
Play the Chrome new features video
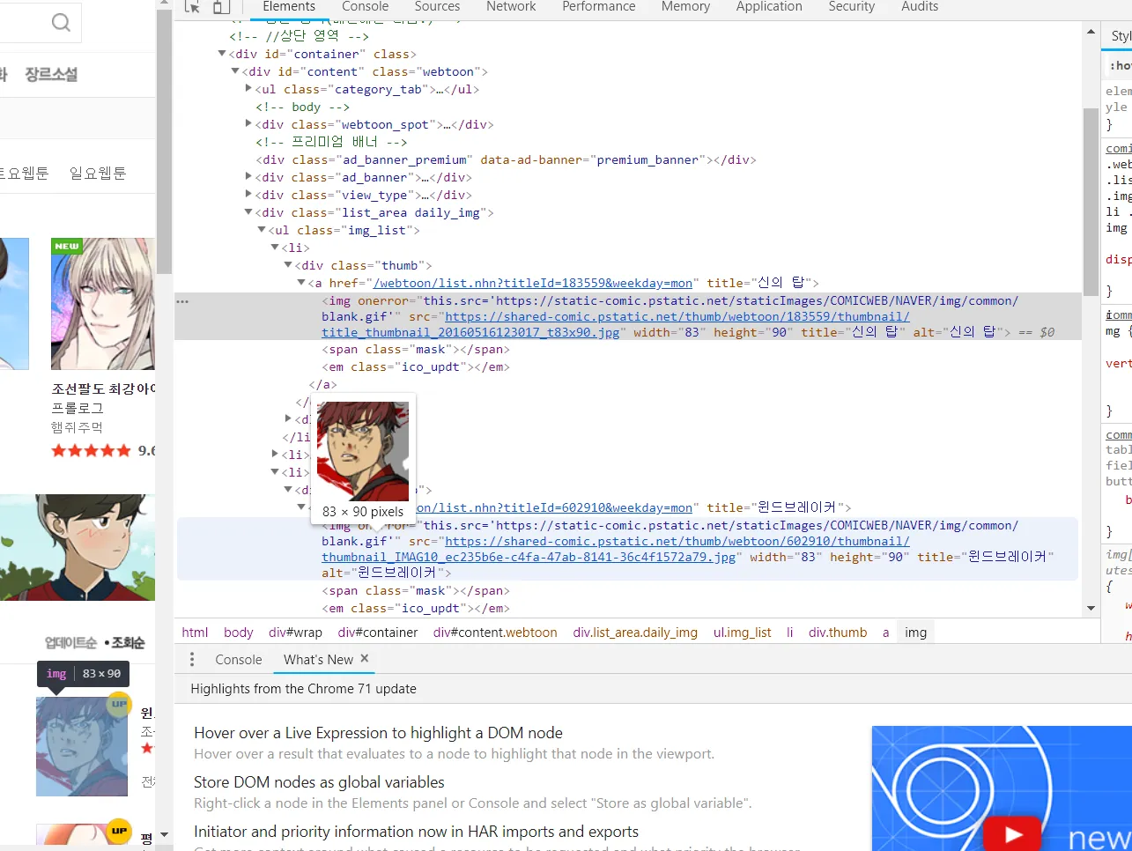coord(1013,834)
